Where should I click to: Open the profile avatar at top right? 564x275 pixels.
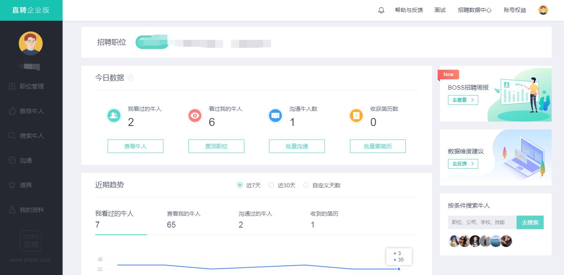coord(543,10)
